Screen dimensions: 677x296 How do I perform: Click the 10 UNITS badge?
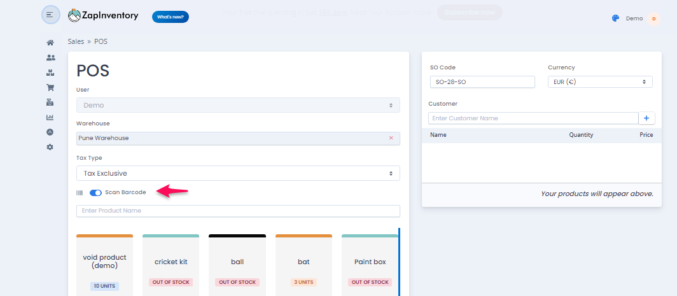click(104, 286)
